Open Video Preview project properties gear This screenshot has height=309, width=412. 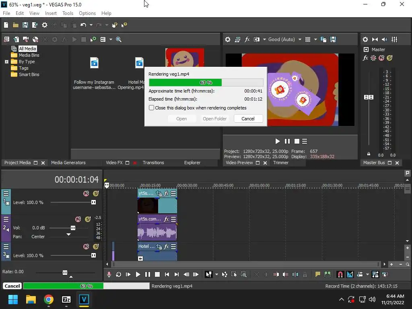point(228,39)
